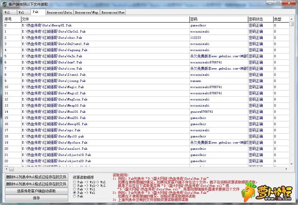
Task: Click the horizontal scrollbar left arrow
Action: 6,169
